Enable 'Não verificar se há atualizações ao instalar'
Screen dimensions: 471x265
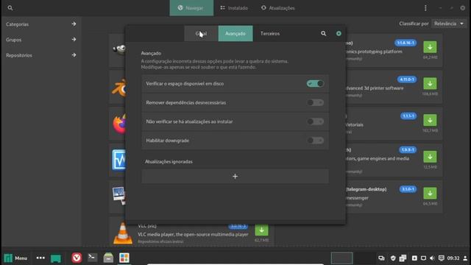click(315, 121)
